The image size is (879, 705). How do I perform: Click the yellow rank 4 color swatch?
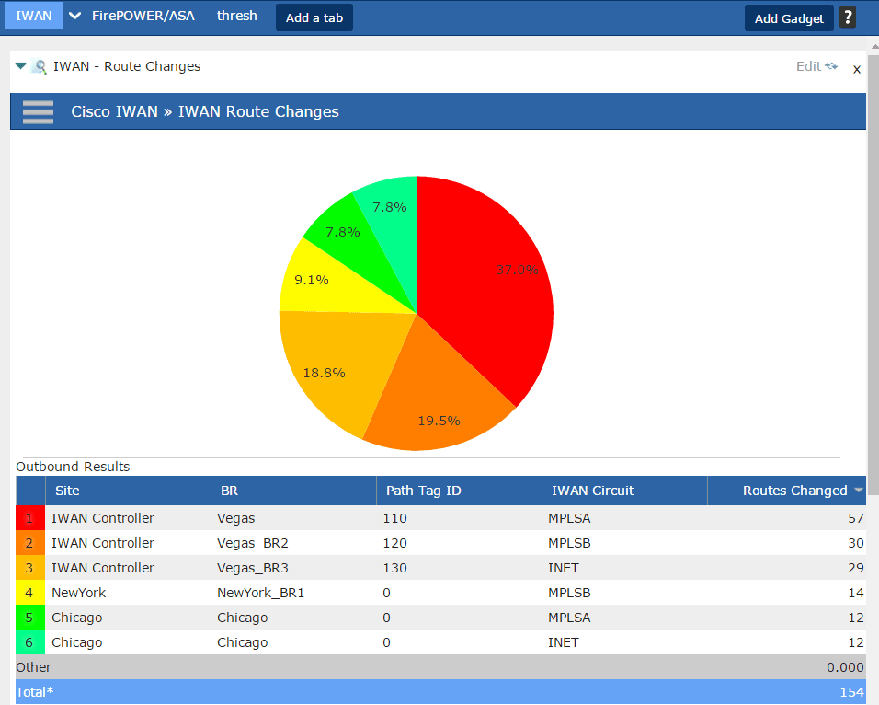tap(29, 593)
